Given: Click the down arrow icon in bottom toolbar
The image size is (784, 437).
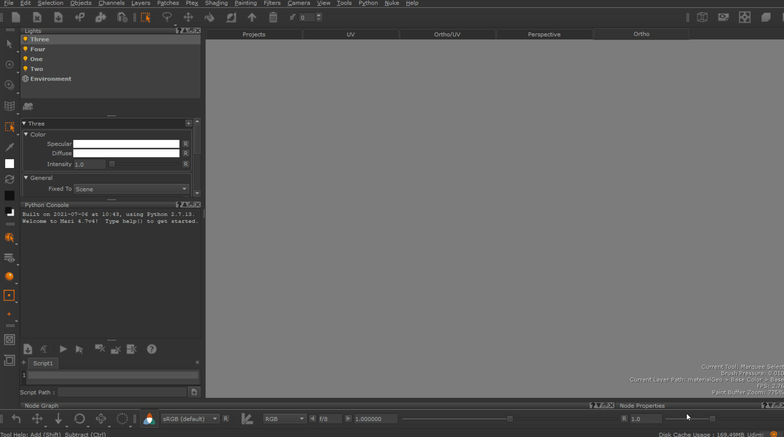Looking at the screenshot, I should pos(58,419).
